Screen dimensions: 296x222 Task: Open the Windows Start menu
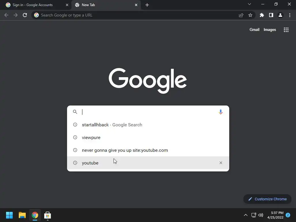(x=9, y=215)
